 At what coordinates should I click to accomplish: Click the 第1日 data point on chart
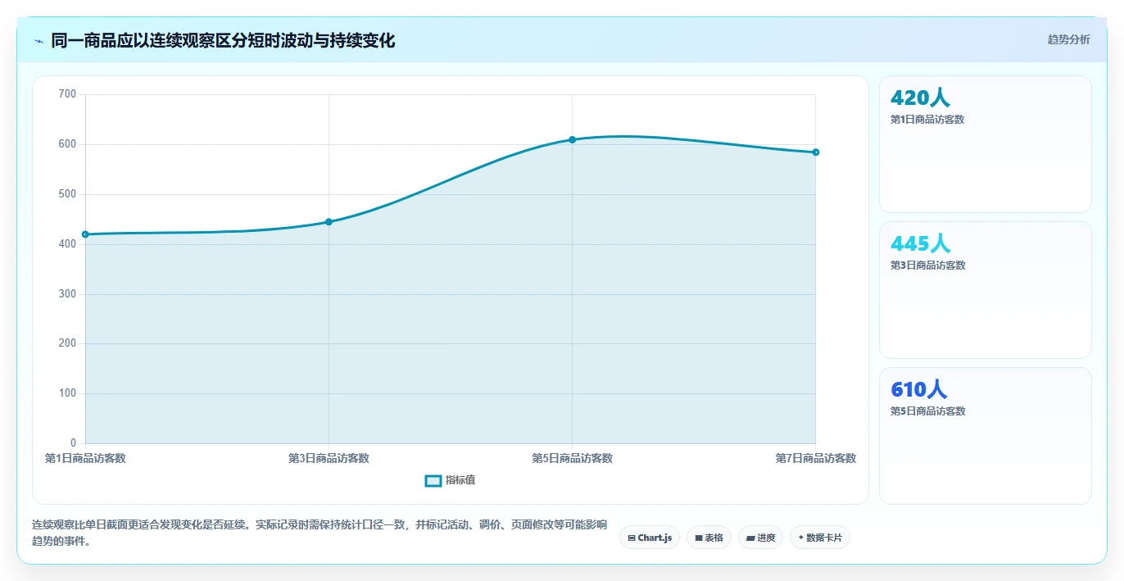click(85, 234)
